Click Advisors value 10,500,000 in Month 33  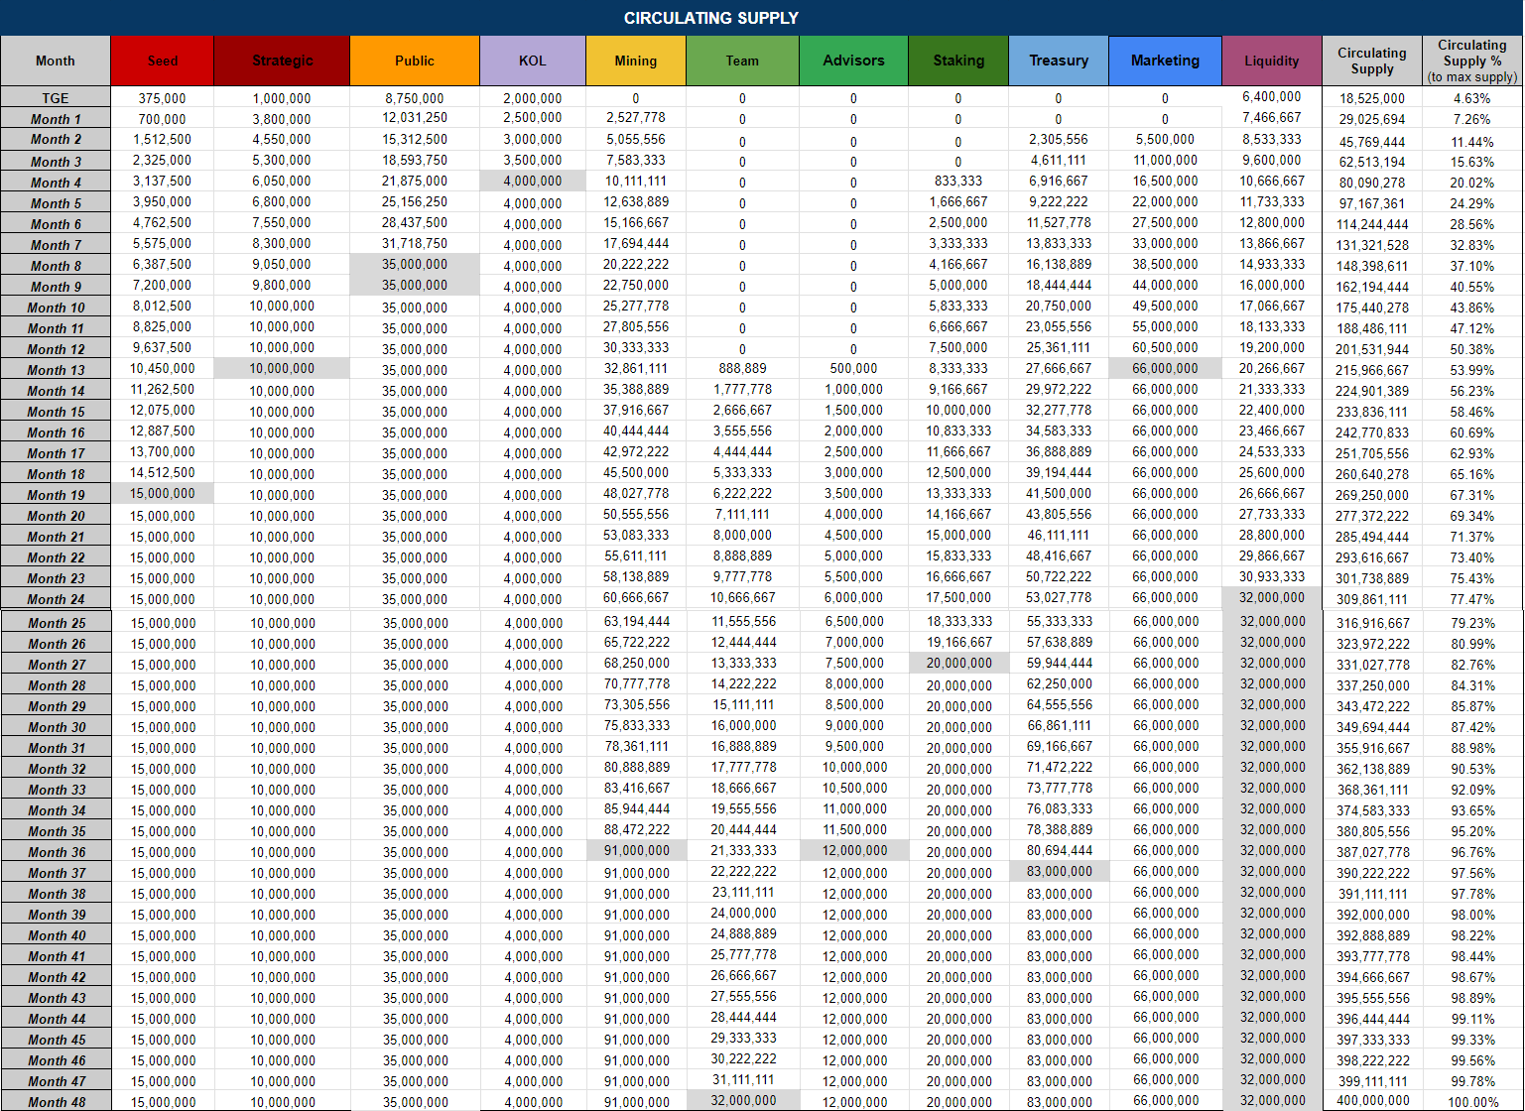(x=853, y=788)
